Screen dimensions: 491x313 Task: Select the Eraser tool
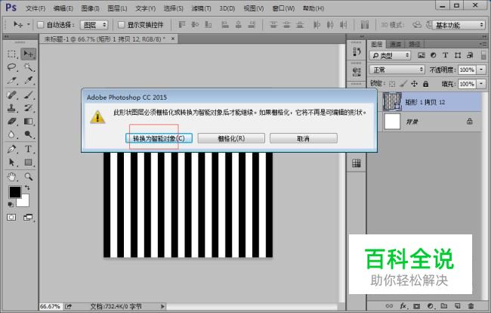pos(12,121)
